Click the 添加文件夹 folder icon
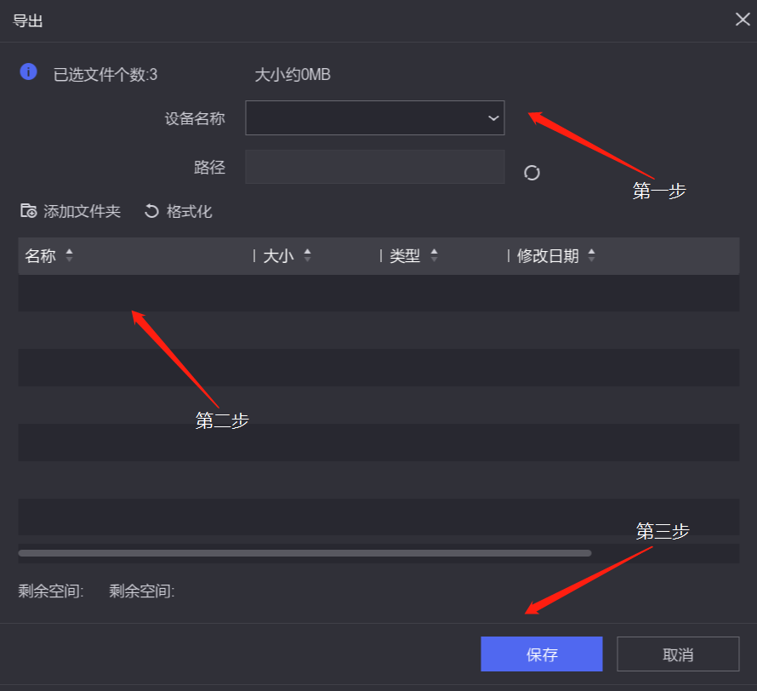 [26, 211]
